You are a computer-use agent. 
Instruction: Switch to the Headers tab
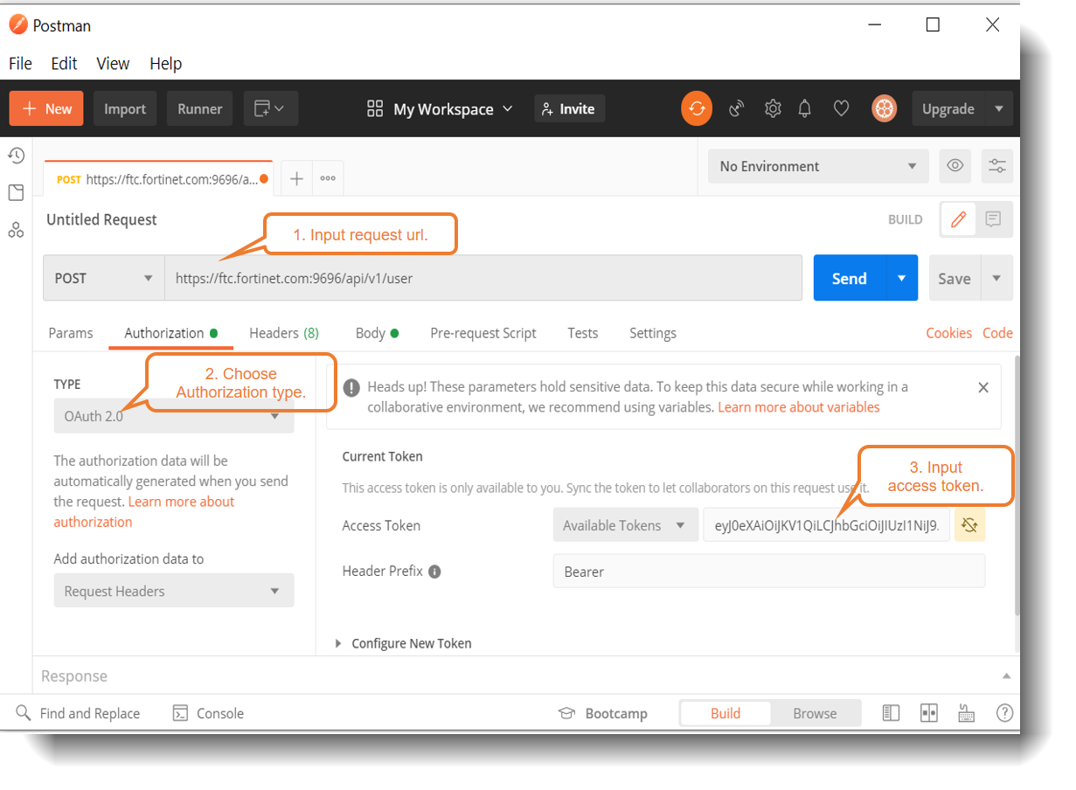tap(283, 333)
